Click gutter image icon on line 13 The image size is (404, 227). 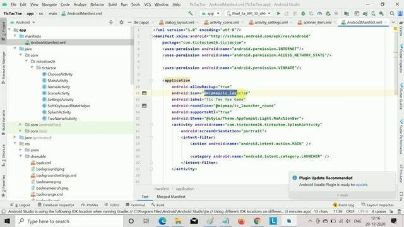tap(144, 105)
